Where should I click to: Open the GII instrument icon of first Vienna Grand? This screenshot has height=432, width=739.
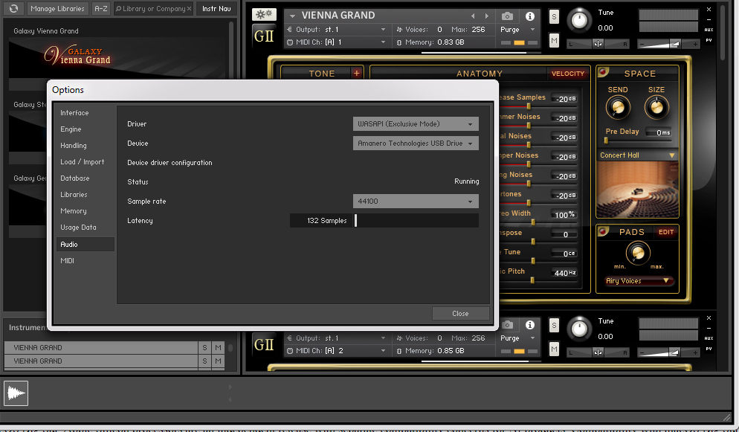264,36
